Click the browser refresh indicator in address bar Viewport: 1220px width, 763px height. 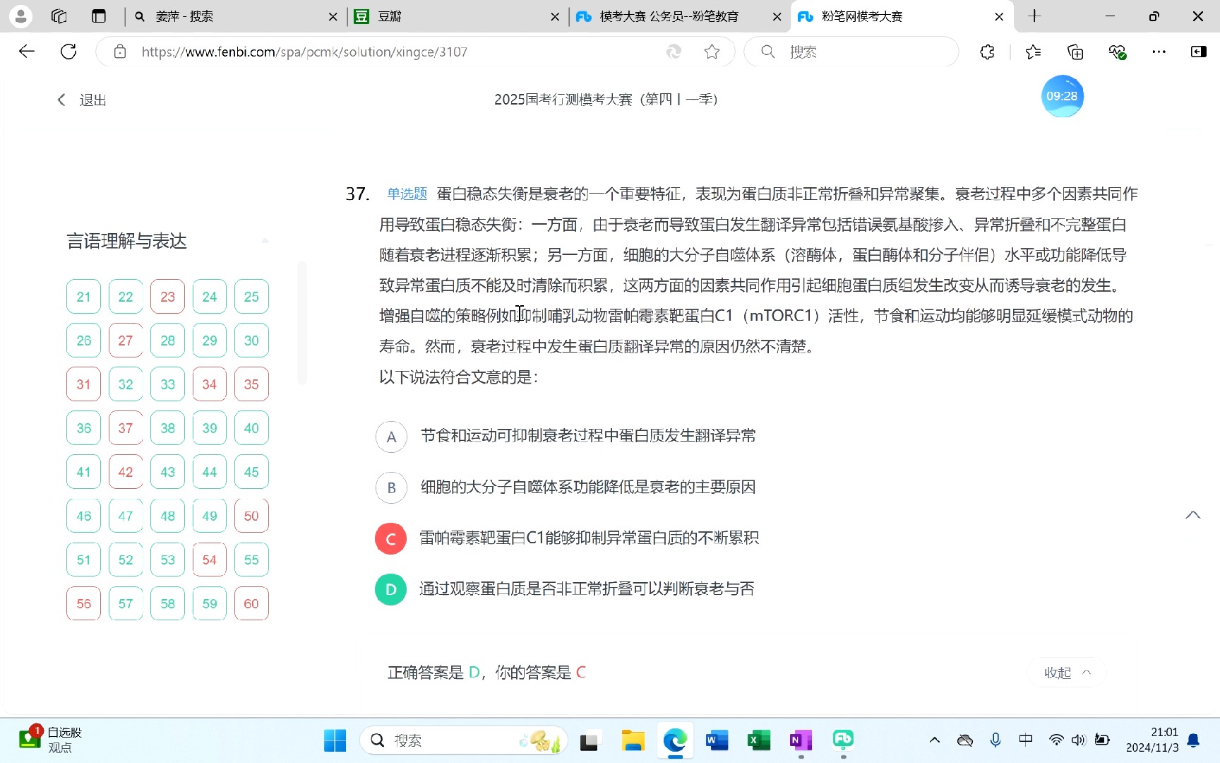click(674, 52)
